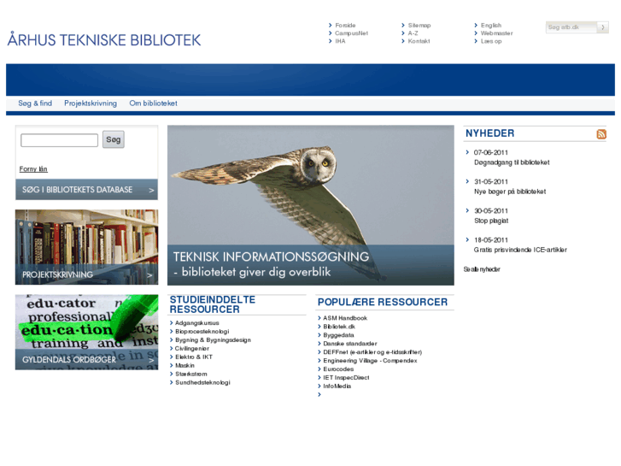Open Elektro & IKT link
Screen dimensions: 621x466
[194, 357]
